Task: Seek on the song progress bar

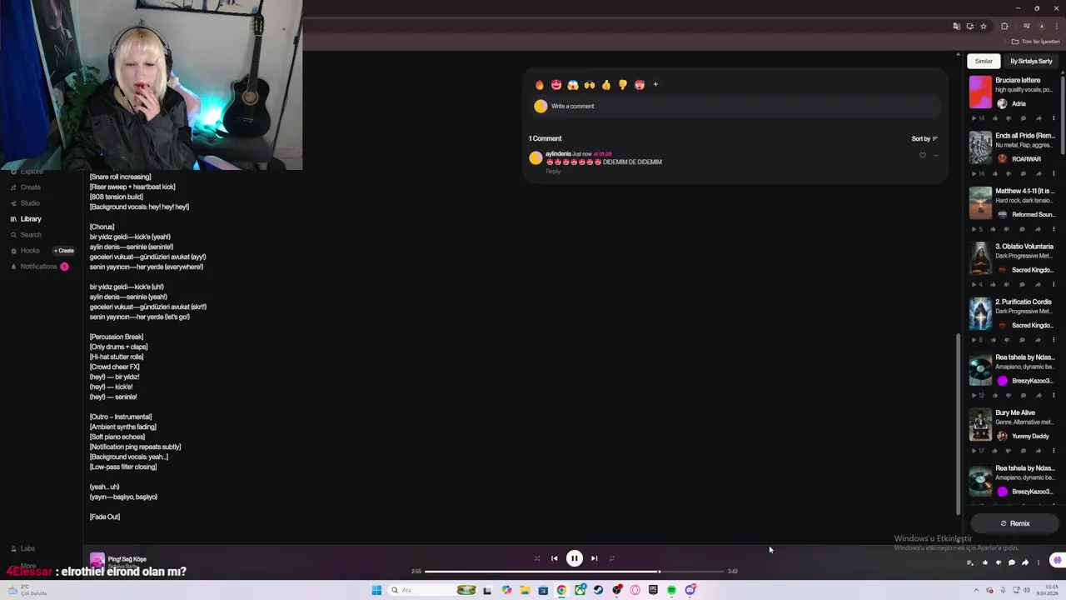Action: point(575,572)
